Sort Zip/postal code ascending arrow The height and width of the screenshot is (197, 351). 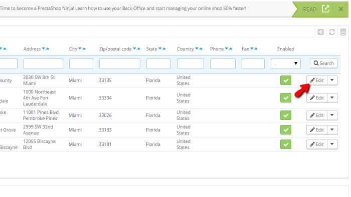coord(138,48)
